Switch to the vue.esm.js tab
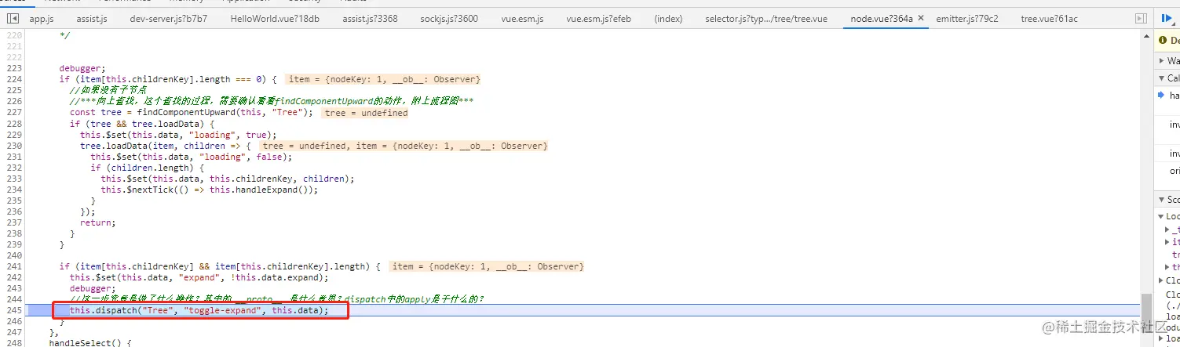The height and width of the screenshot is (347, 1180). (522, 18)
